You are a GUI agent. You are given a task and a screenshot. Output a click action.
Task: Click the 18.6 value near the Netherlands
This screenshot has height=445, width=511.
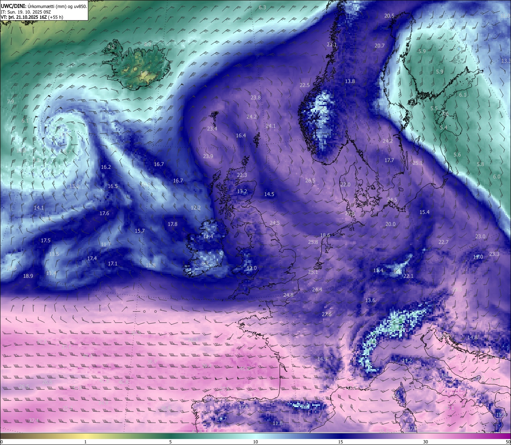tap(325, 235)
